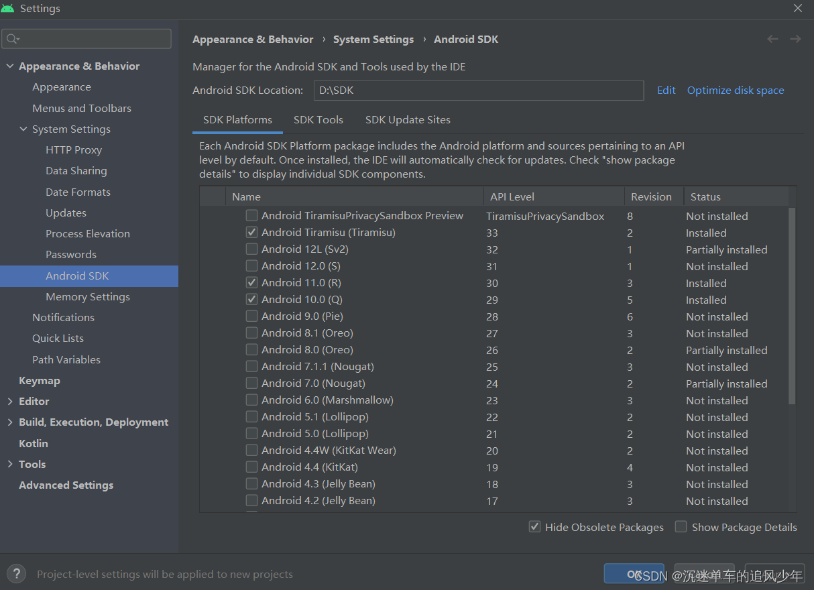Switch to SDK Tools tab
The width and height of the screenshot is (814, 590).
coord(318,120)
